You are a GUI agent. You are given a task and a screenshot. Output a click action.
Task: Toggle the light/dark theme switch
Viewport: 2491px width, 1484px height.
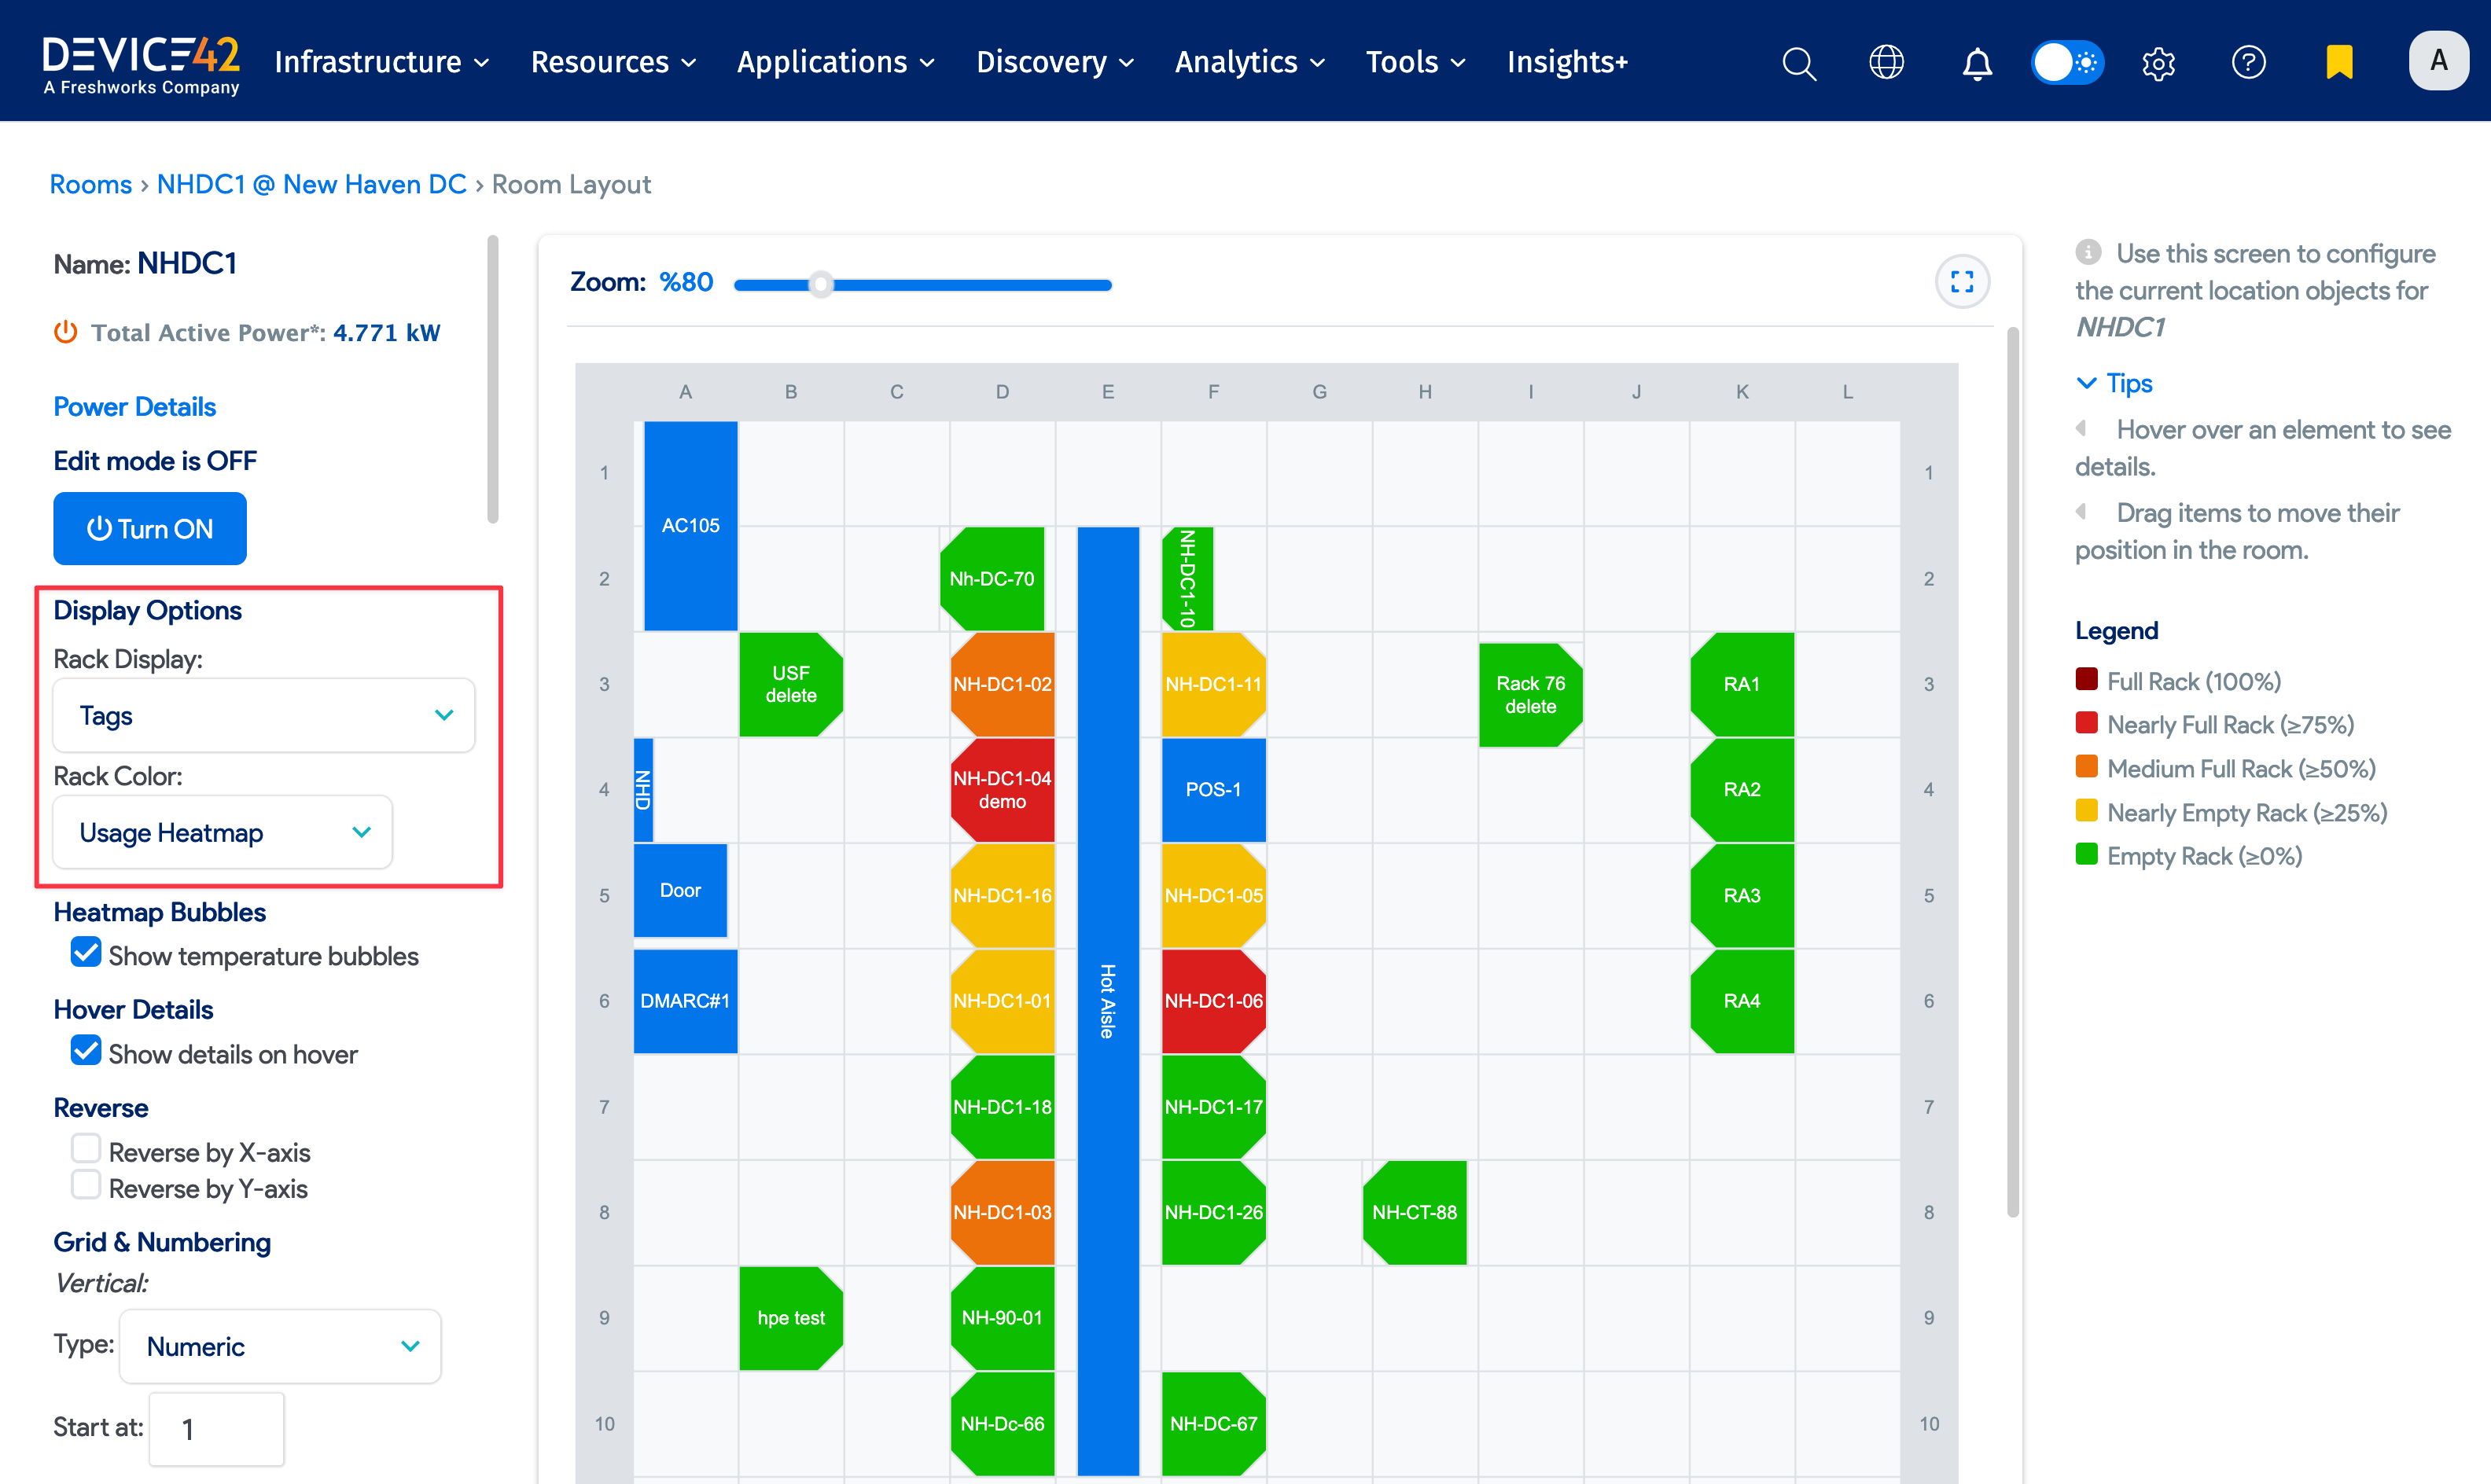coord(2067,62)
